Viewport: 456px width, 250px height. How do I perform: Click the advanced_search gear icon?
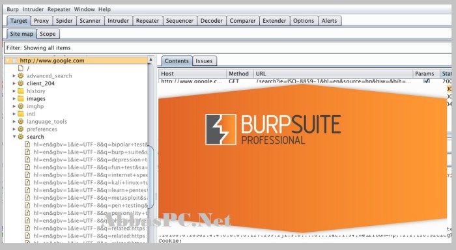(x=21, y=76)
